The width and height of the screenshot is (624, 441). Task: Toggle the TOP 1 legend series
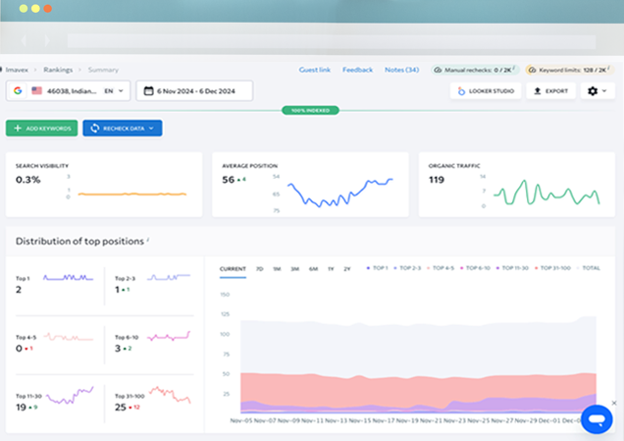(x=378, y=268)
